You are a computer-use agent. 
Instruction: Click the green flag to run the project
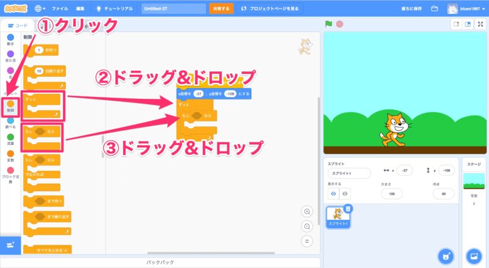[x=328, y=24]
